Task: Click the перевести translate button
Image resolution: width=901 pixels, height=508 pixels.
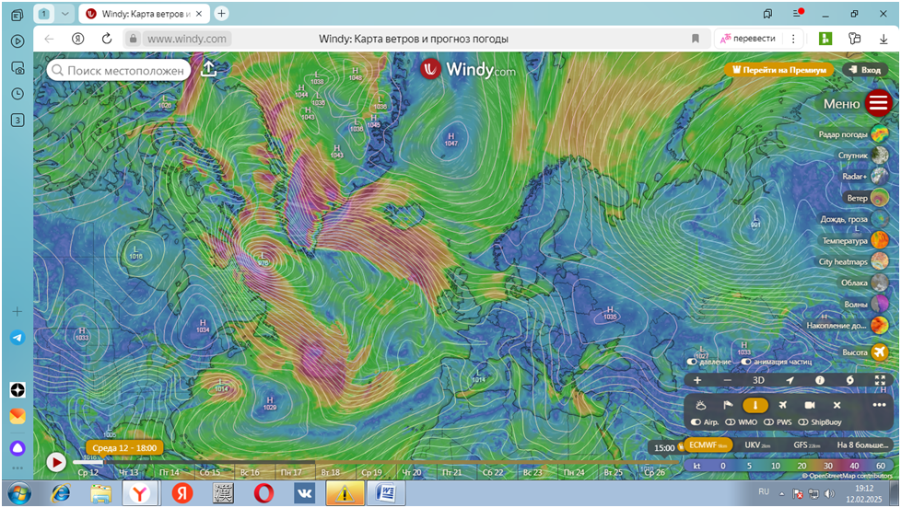Action: pos(748,39)
